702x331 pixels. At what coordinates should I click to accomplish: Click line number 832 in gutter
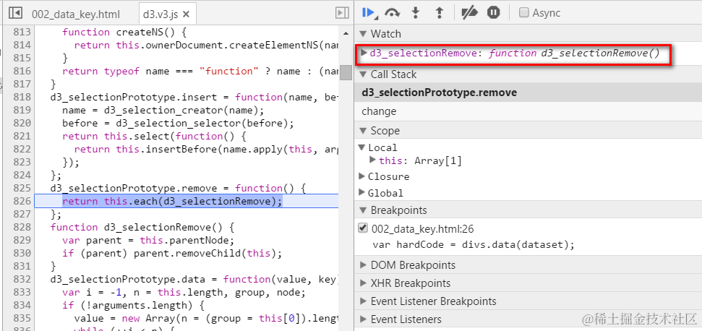(x=22, y=279)
